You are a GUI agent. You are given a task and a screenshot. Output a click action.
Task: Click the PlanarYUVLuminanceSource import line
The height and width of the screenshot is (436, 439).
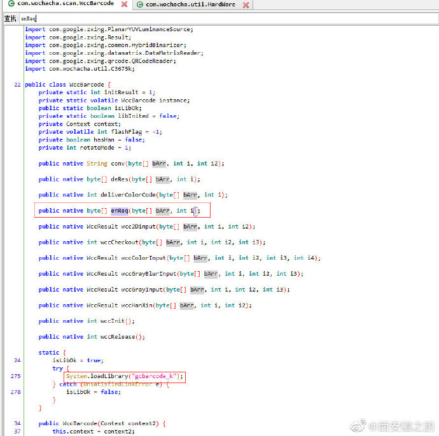pos(109,29)
